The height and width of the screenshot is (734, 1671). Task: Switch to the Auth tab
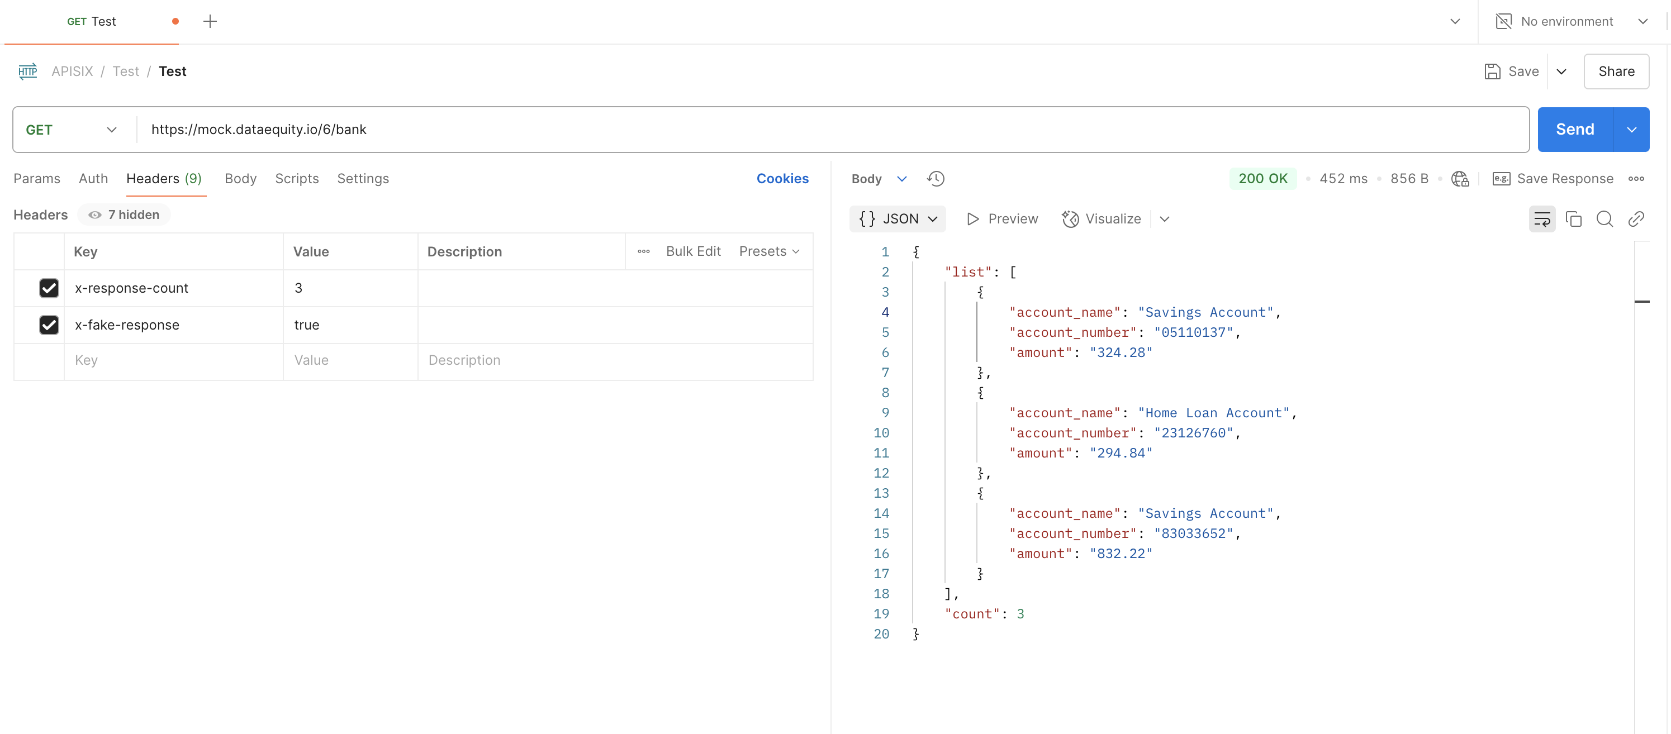(93, 178)
